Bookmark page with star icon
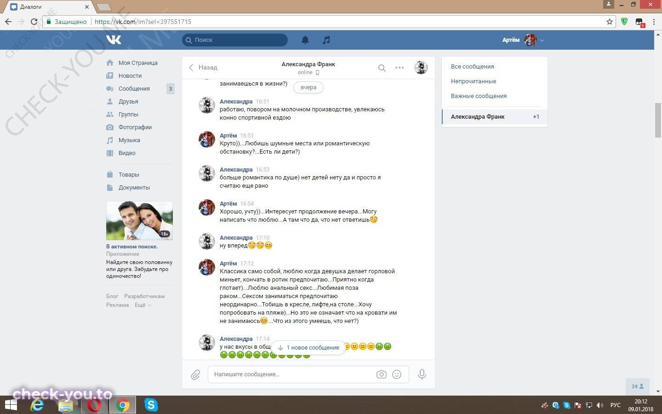Viewport: 662px width, 414px height. pyautogui.click(x=610, y=22)
